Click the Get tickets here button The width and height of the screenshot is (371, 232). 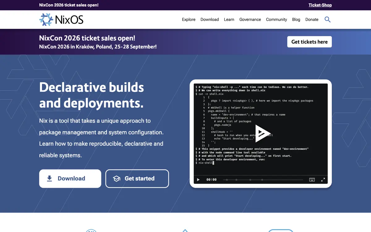[309, 42]
